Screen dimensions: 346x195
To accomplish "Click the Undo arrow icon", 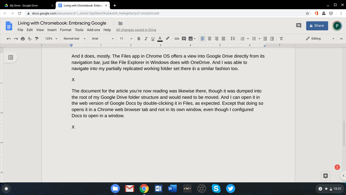I will click(x=9, y=39).
